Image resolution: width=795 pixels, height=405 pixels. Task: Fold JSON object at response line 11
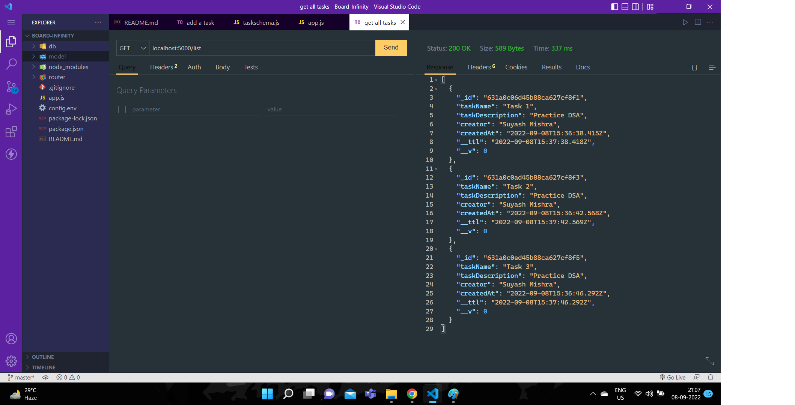436,169
